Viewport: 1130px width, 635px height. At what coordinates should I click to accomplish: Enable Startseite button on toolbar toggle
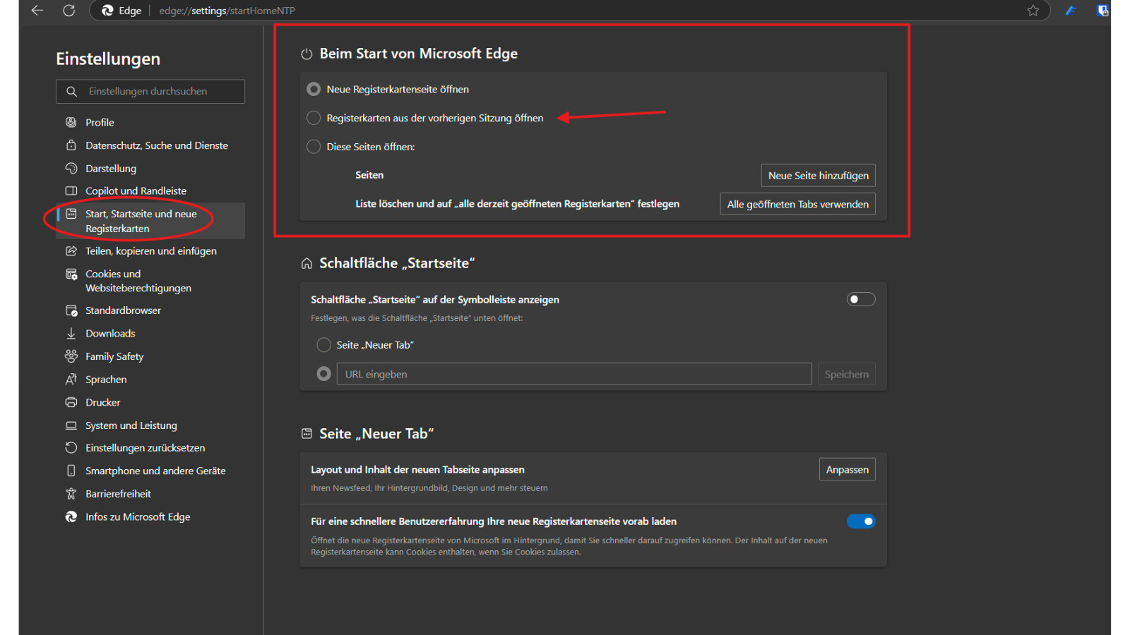coord(860,299)
